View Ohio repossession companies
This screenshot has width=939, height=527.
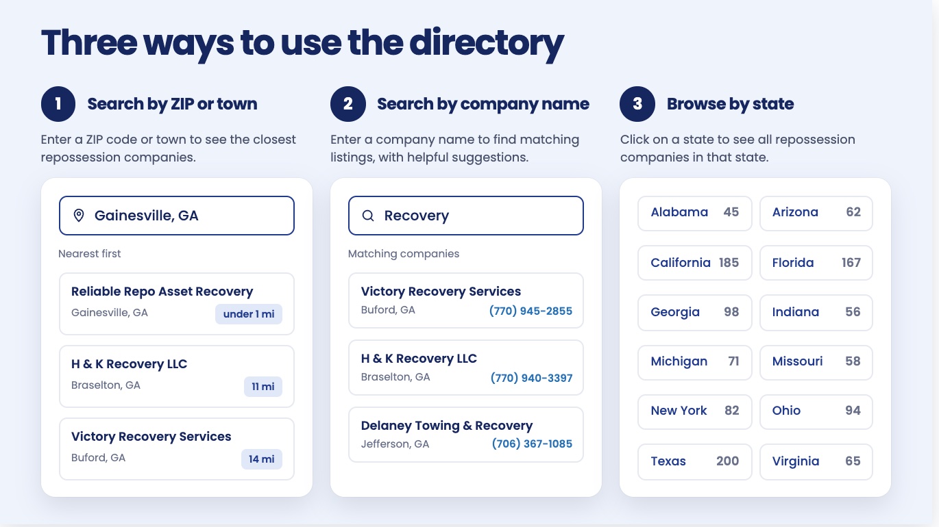(816, 411)
